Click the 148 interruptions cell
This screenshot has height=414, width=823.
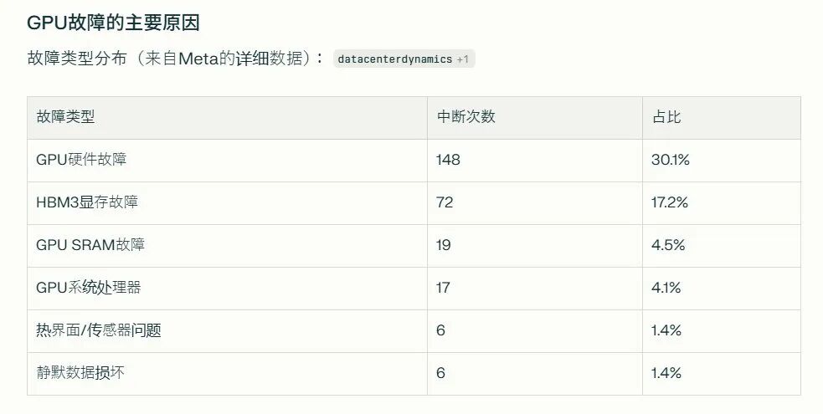[x=448, y=160]
